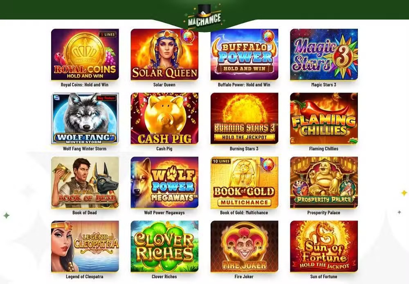Open the Book of Dead game image

(85, 182)
